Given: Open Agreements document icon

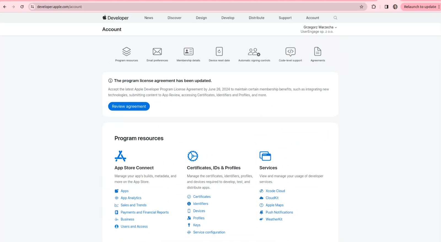Looking at the screenshot, I should point(318,51).
